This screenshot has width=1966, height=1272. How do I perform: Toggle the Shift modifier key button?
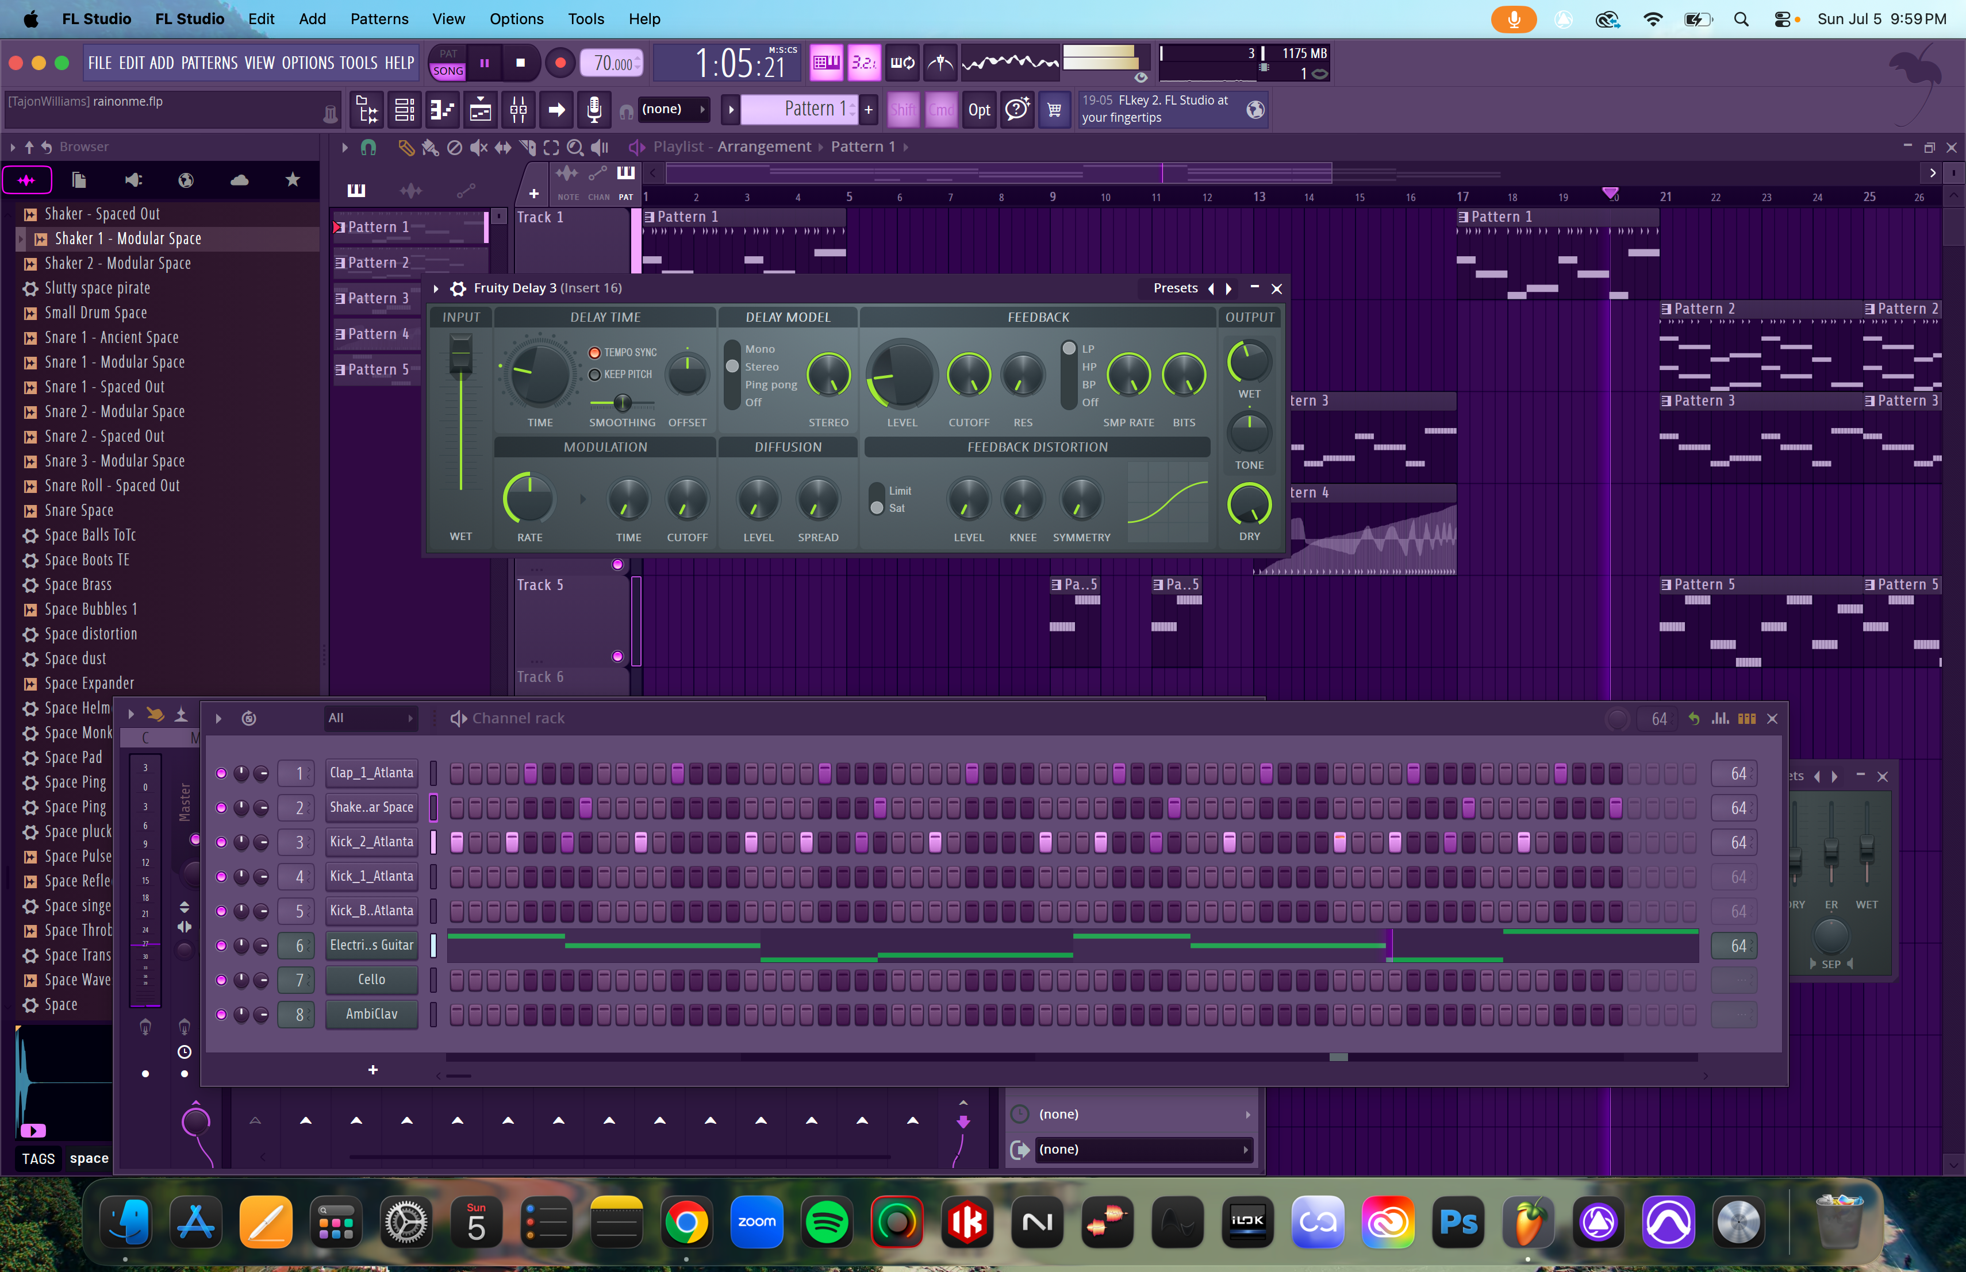903,110
